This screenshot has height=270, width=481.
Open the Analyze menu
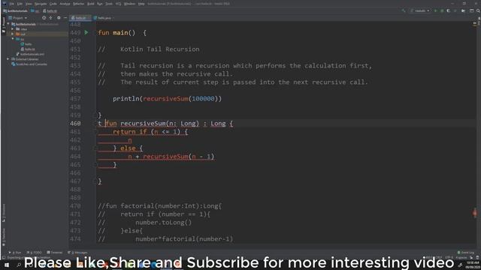click(65, 4)
